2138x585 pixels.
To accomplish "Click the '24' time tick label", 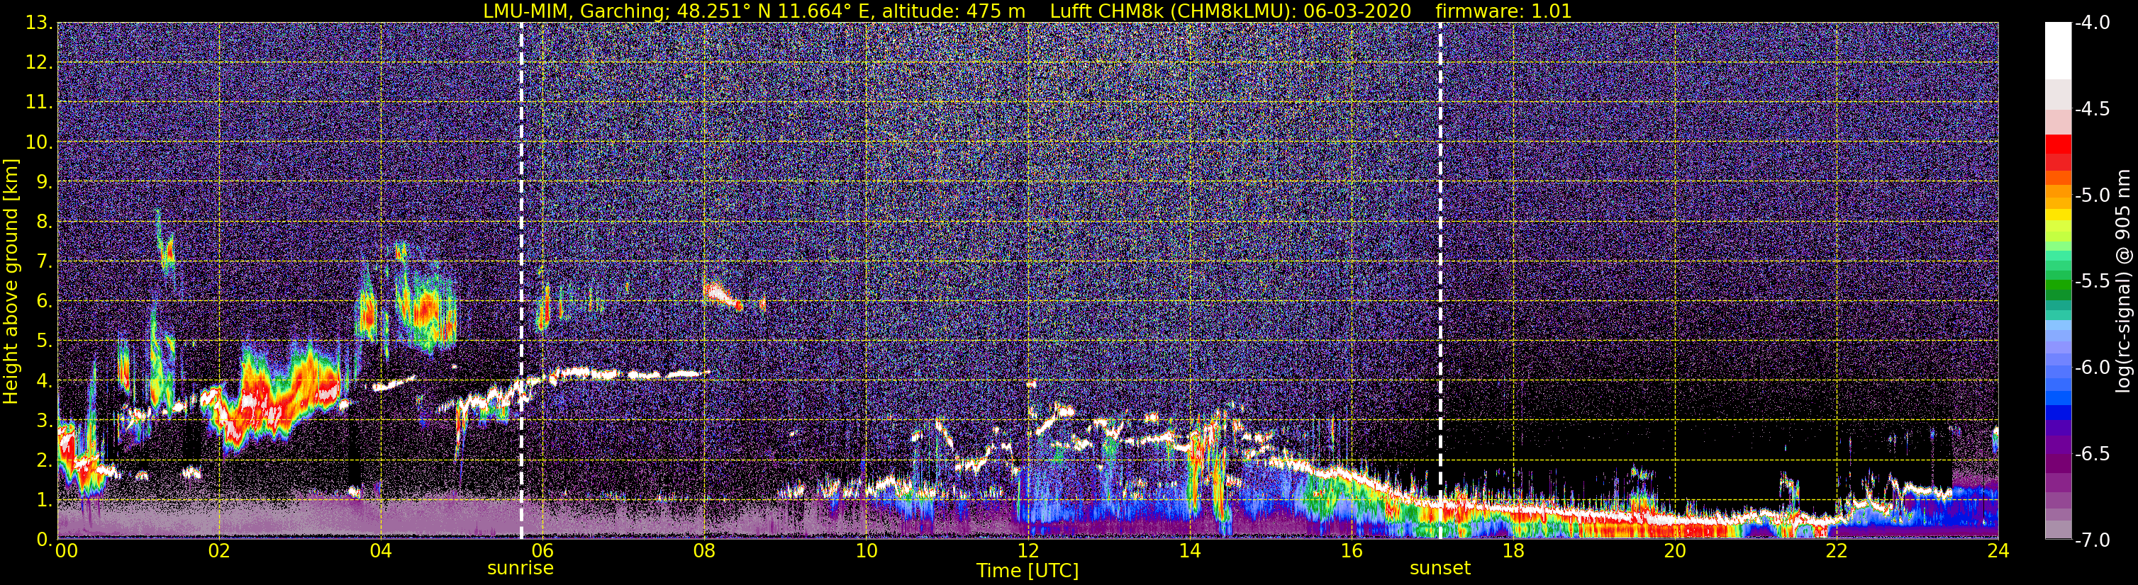I will (x=1998, y=551).
